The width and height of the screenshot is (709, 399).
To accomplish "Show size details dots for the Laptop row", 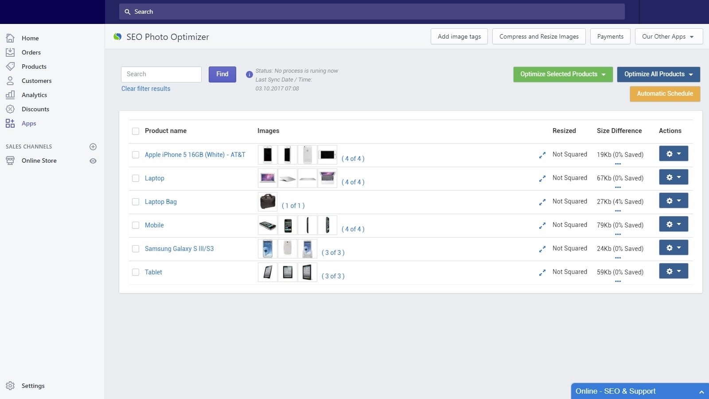I will point(618,188).
